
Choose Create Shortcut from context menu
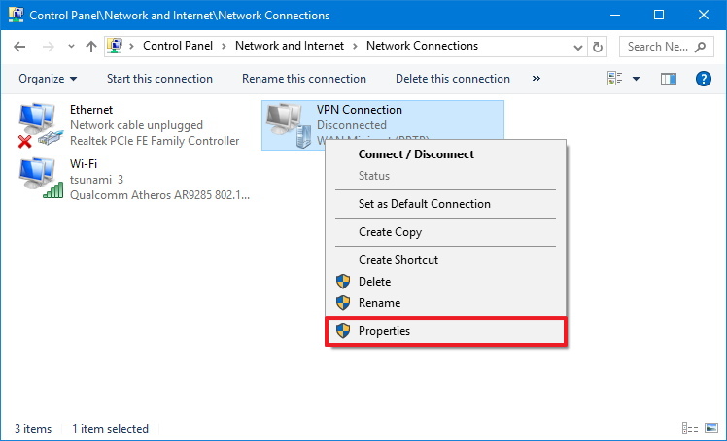(398, 260)
